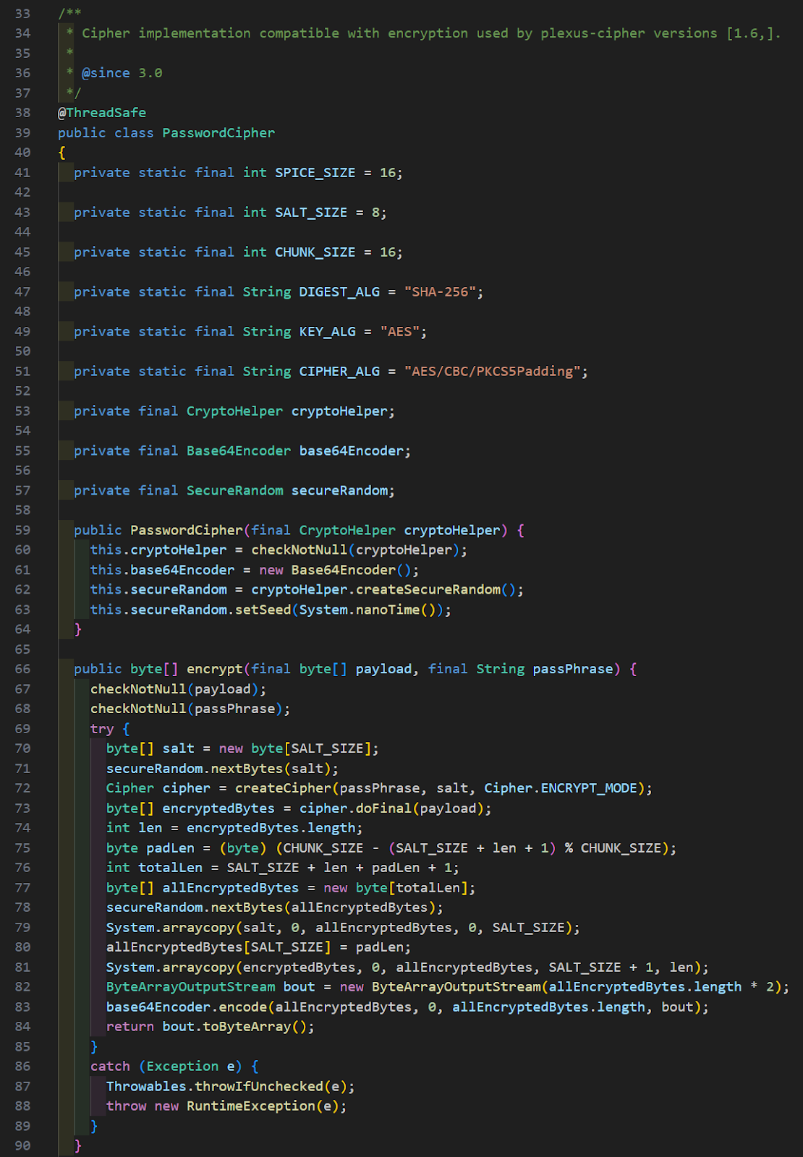
Task: Click the base64Encoder field on line 55
Action: click(x=352, y=451)
